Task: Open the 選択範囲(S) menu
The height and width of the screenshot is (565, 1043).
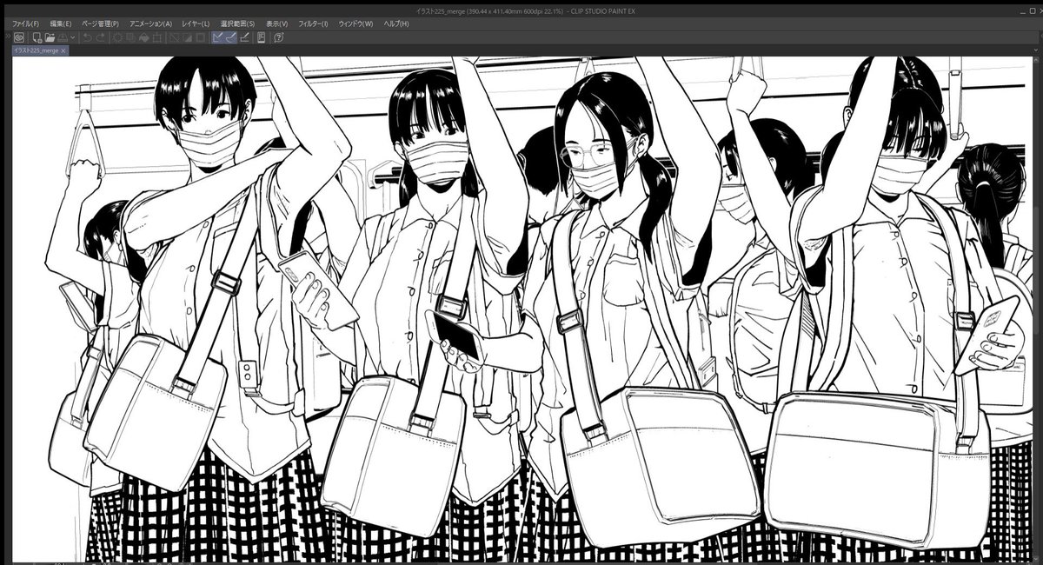Action: (x=237, y=23)
